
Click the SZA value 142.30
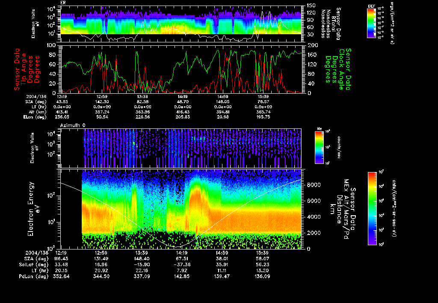click(x=102, y=102)
